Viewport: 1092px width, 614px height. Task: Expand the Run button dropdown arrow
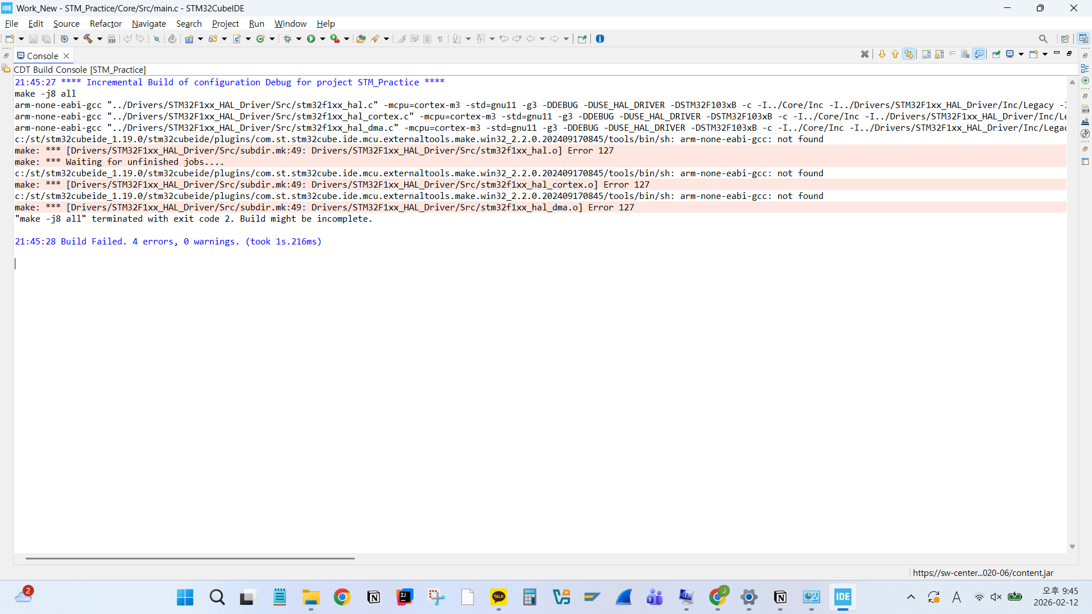click(323, 39)
